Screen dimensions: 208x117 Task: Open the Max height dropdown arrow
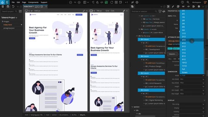[203, 94]
